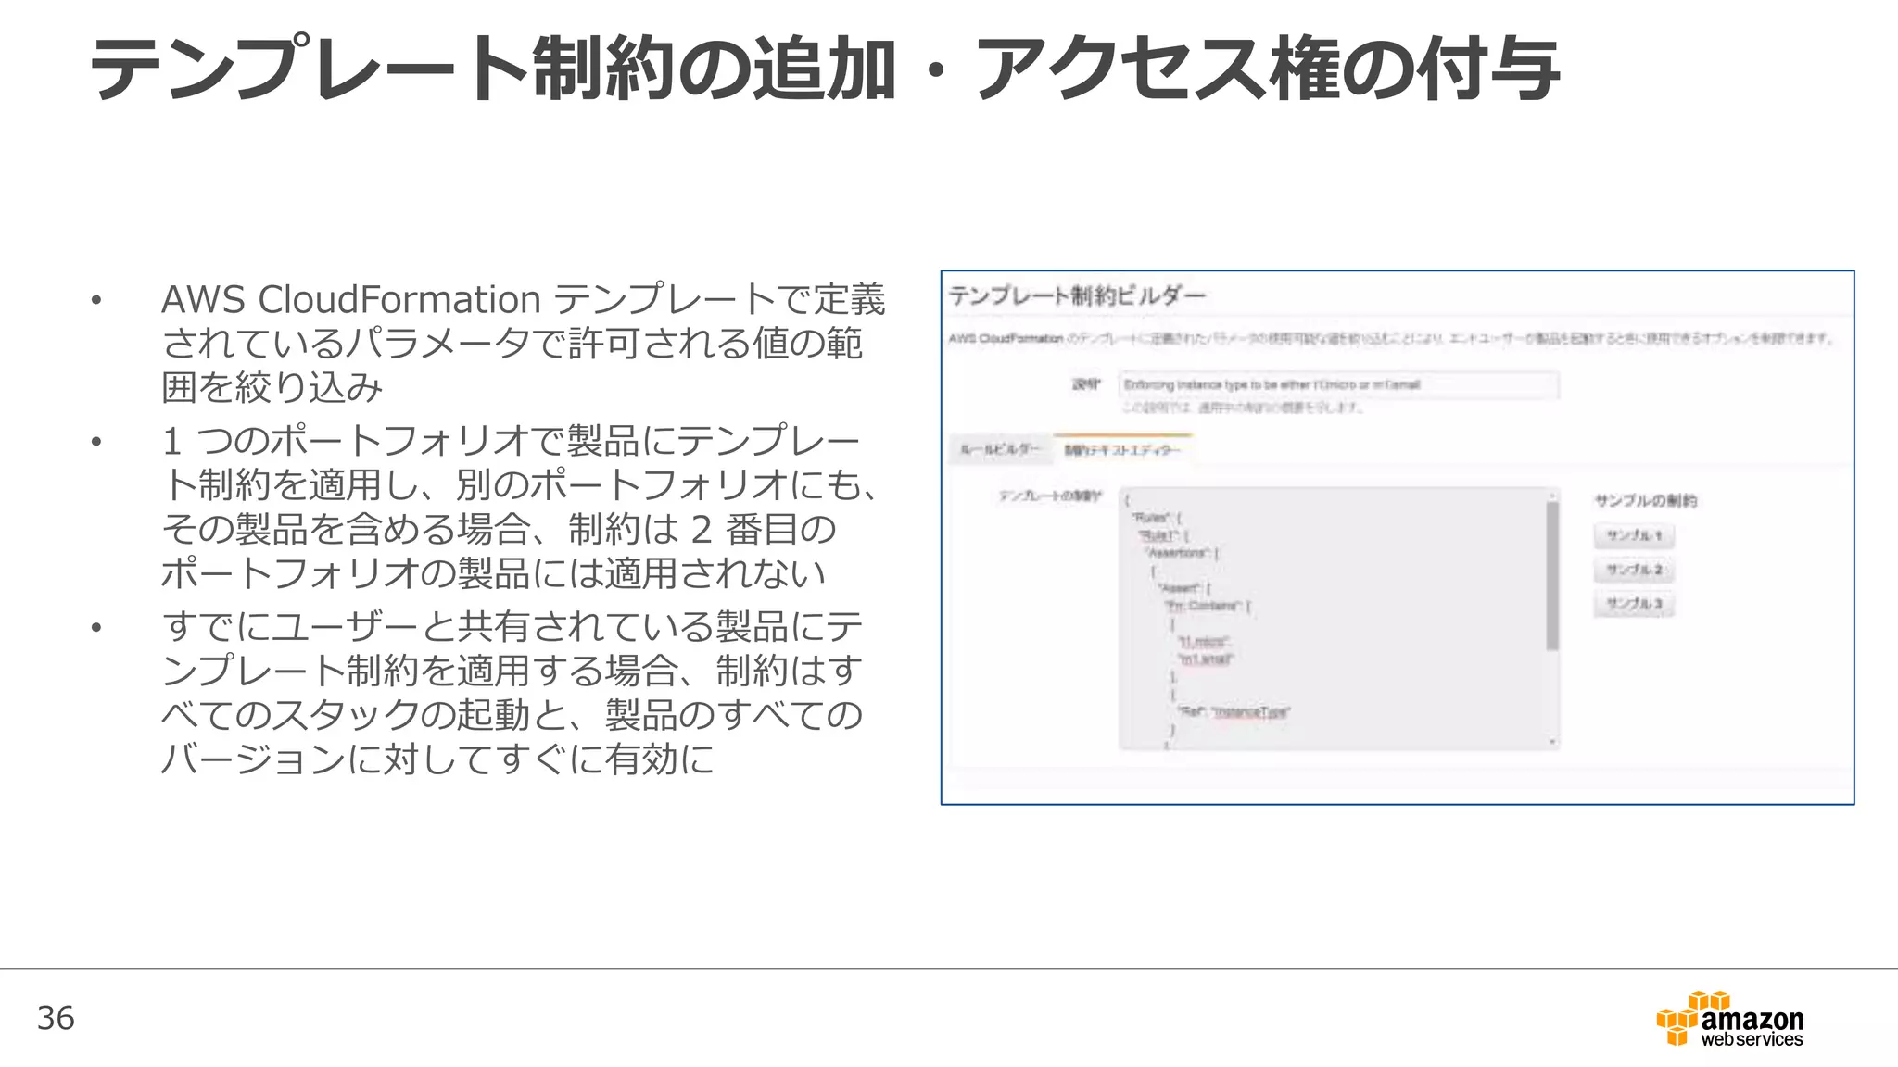Viewport: 1898px width, 1067px height.
Task: Click the constraint editor vertical scrollbar thumb
Action: tap(1552, 575)
